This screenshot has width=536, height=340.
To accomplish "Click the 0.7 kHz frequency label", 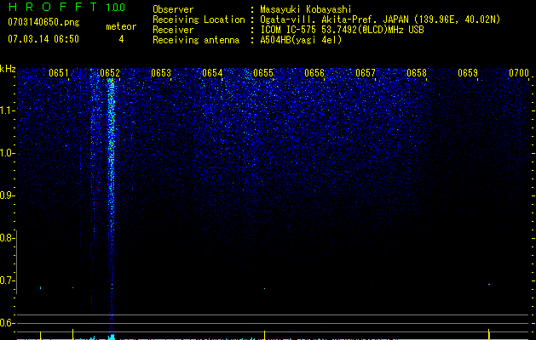I will pyautogui.click(x=6, y=280).
